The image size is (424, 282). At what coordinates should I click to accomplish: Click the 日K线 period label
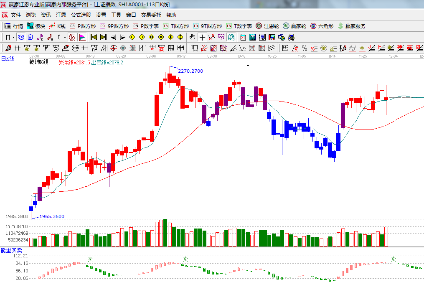pyautogui.click(x=8, y=59)
